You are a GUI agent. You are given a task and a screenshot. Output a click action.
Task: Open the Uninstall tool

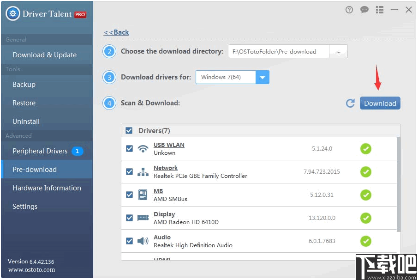[x=47, y=121]
